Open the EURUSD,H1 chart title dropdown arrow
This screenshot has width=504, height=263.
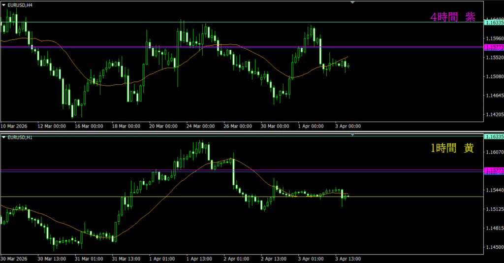4,137
